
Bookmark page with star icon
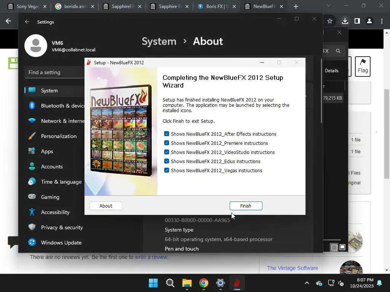click(330, 21)
